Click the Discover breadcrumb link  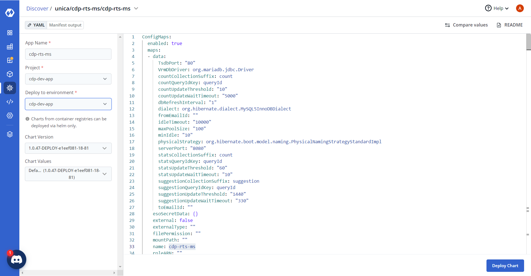37,9
